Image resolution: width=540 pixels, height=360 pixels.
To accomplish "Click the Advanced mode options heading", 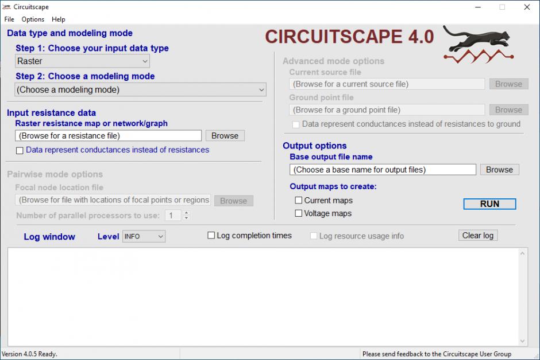I will point(333,61).
